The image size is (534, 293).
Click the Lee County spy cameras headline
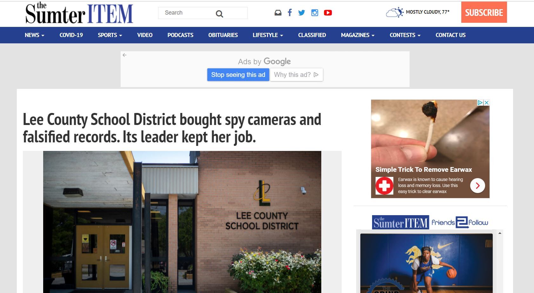pos(172,128)
